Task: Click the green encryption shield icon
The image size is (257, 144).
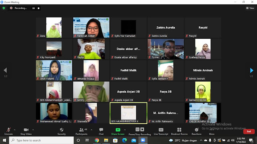Action: pos(4,8)
